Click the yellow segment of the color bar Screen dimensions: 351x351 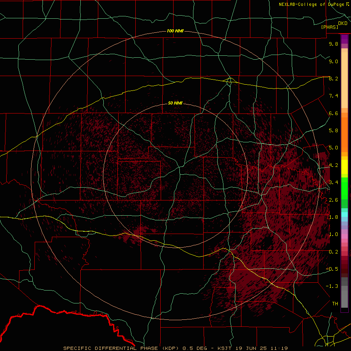(344, 167)
